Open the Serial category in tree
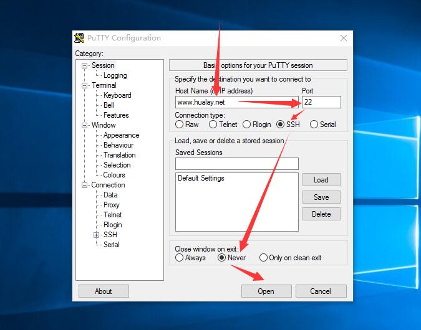 pos(112,245)
